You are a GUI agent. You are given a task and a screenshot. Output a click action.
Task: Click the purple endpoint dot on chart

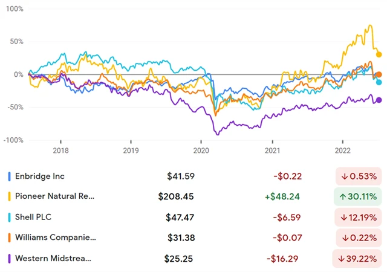(x=379, y=100)
